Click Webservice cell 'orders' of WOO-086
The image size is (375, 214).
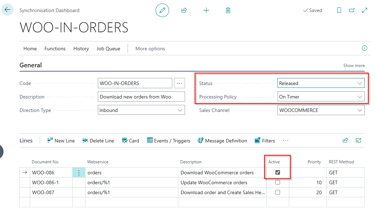tap(131, 173)
